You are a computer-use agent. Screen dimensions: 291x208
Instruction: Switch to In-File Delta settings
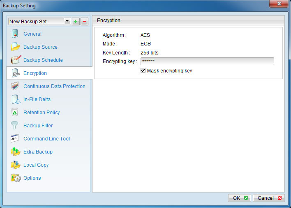coord(37,99)
